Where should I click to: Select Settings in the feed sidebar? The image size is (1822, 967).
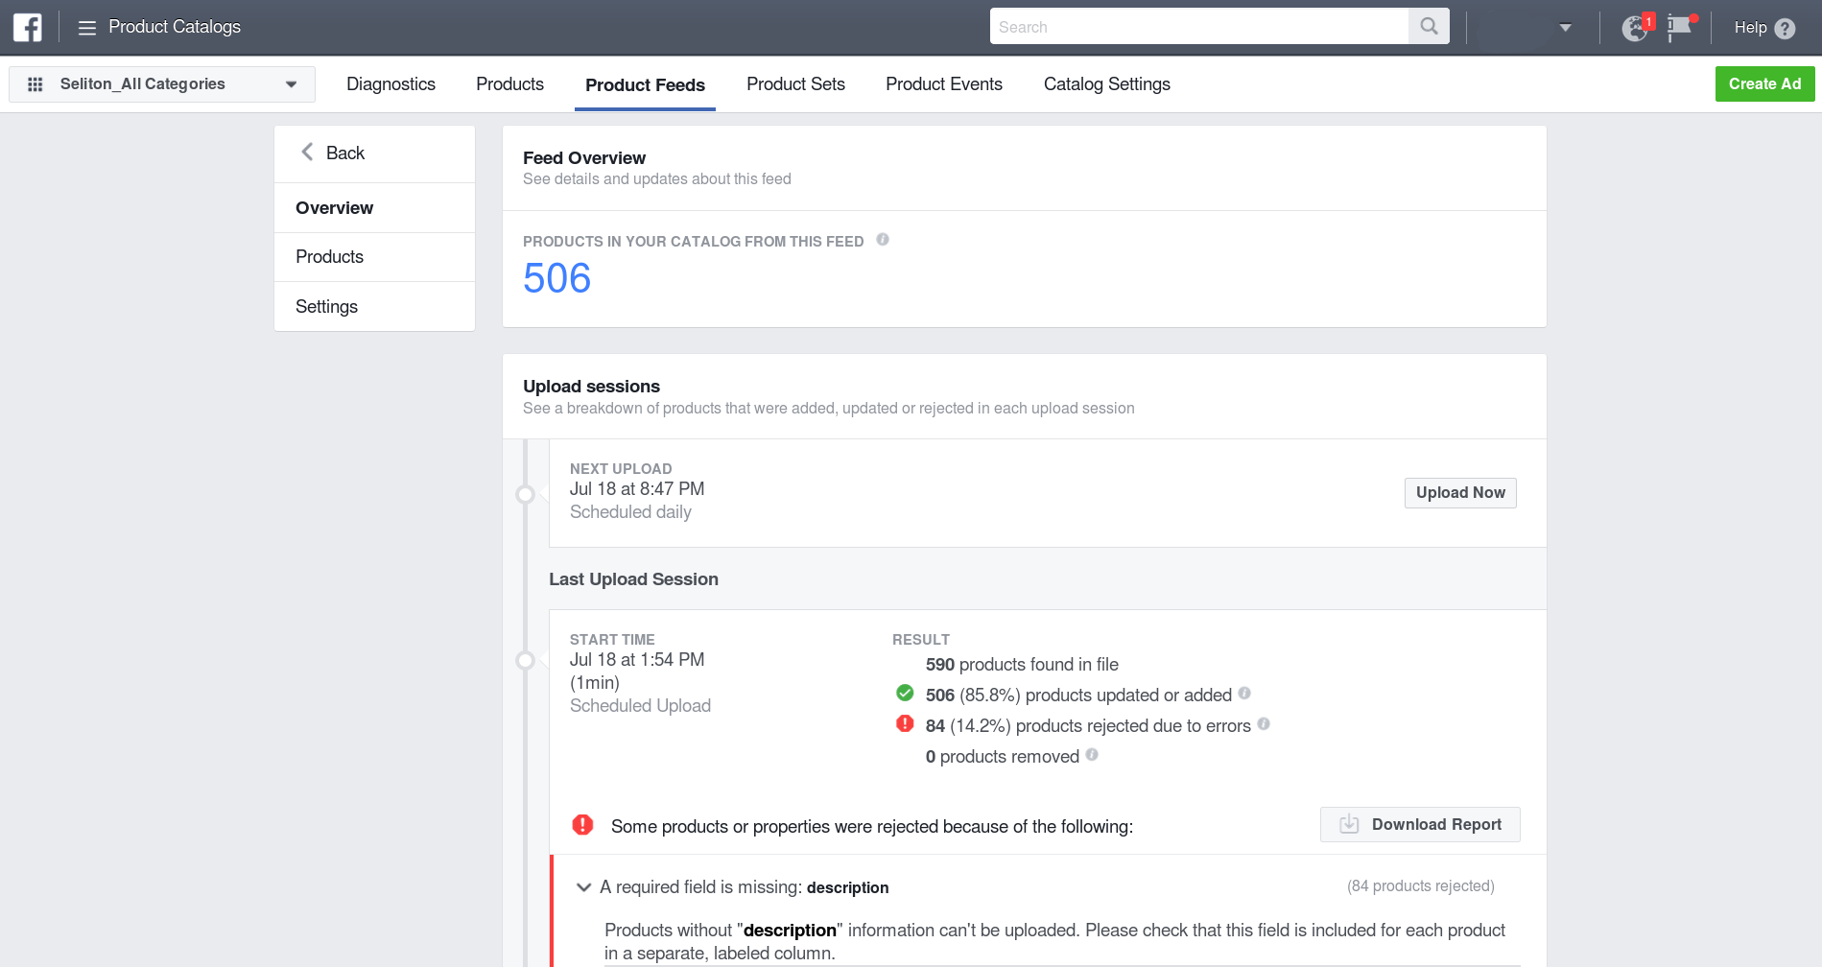[x=326, y=306]
